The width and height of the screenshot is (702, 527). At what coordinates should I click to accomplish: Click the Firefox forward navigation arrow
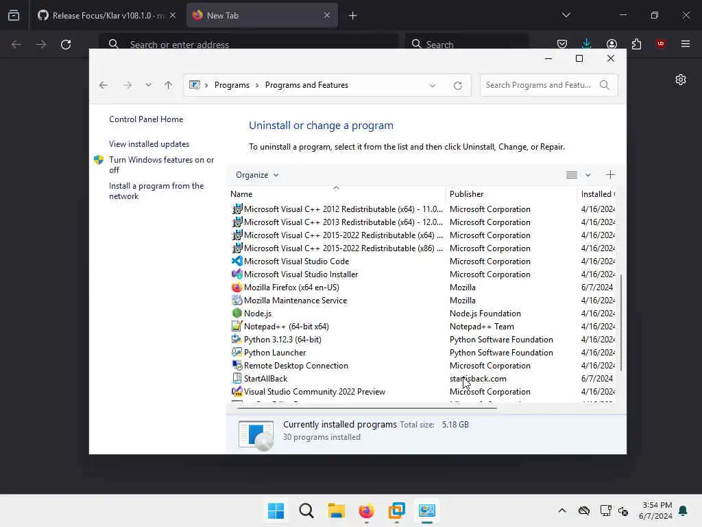tap(40, 45)
